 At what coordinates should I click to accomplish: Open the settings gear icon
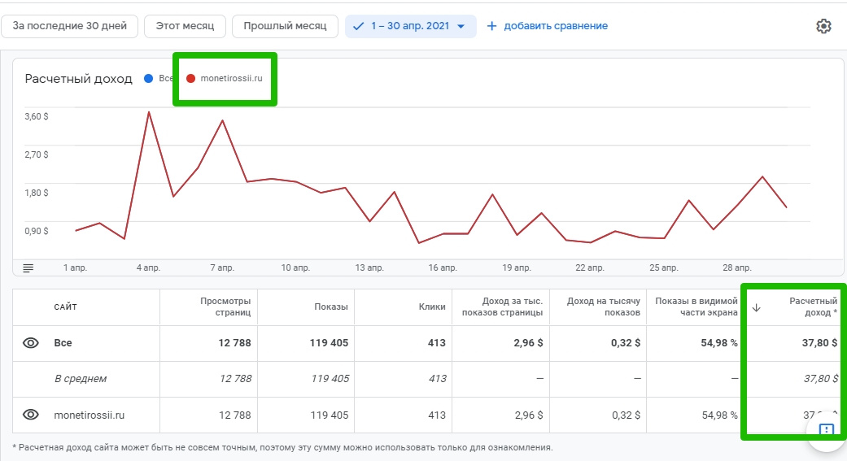tap(823, 26)
